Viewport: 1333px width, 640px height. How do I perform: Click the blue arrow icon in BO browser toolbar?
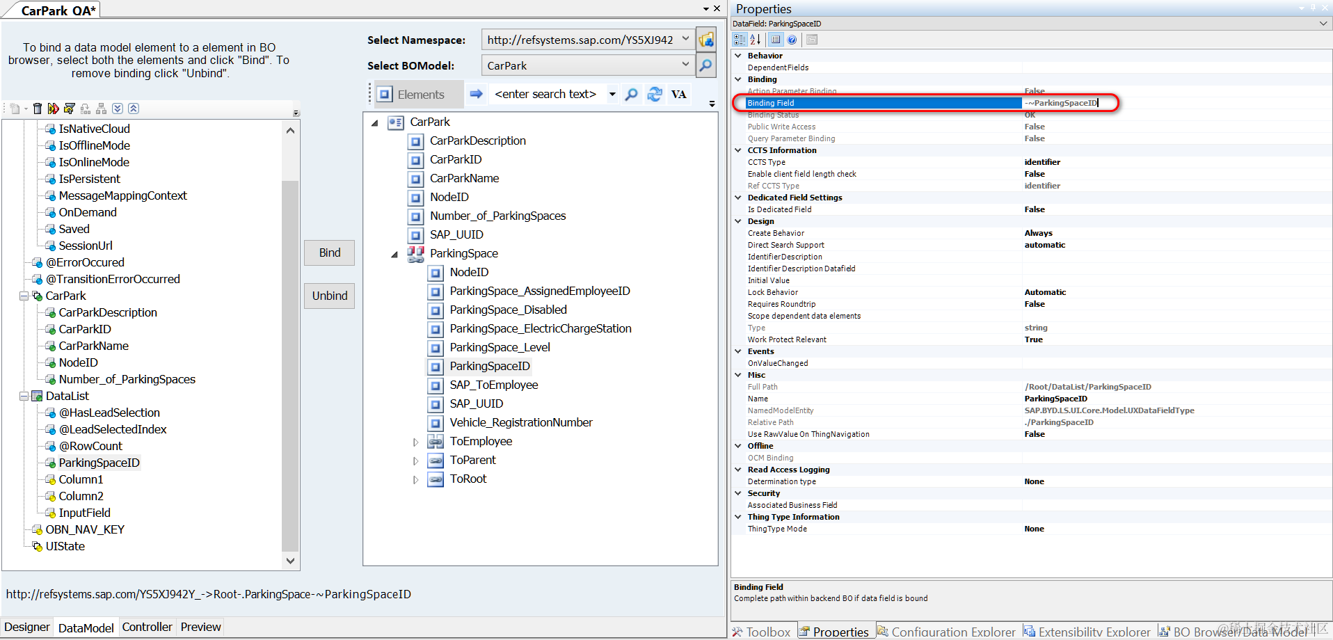tap(476, 94)
